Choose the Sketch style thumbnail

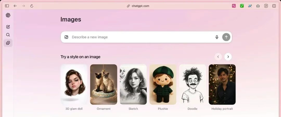(x=133, y=84)
